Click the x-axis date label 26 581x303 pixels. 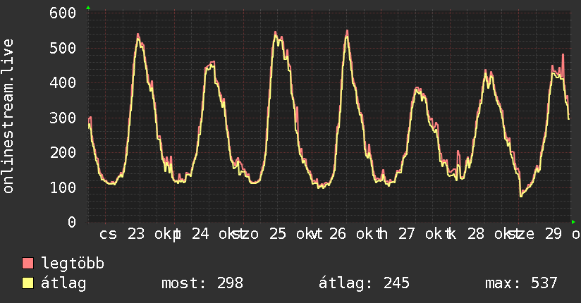tap(338, 234)
